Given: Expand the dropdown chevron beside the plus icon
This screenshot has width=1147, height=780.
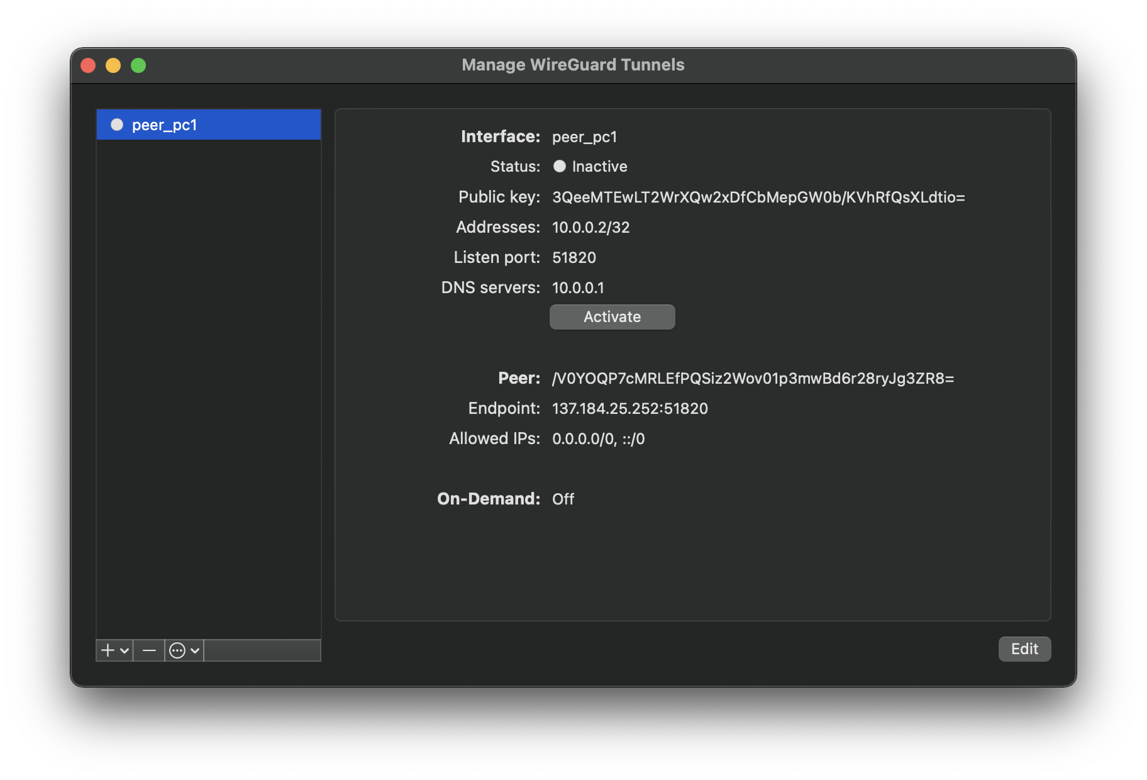Looking at the screenshot, I should pyautogui.click(x=123, y=651).
